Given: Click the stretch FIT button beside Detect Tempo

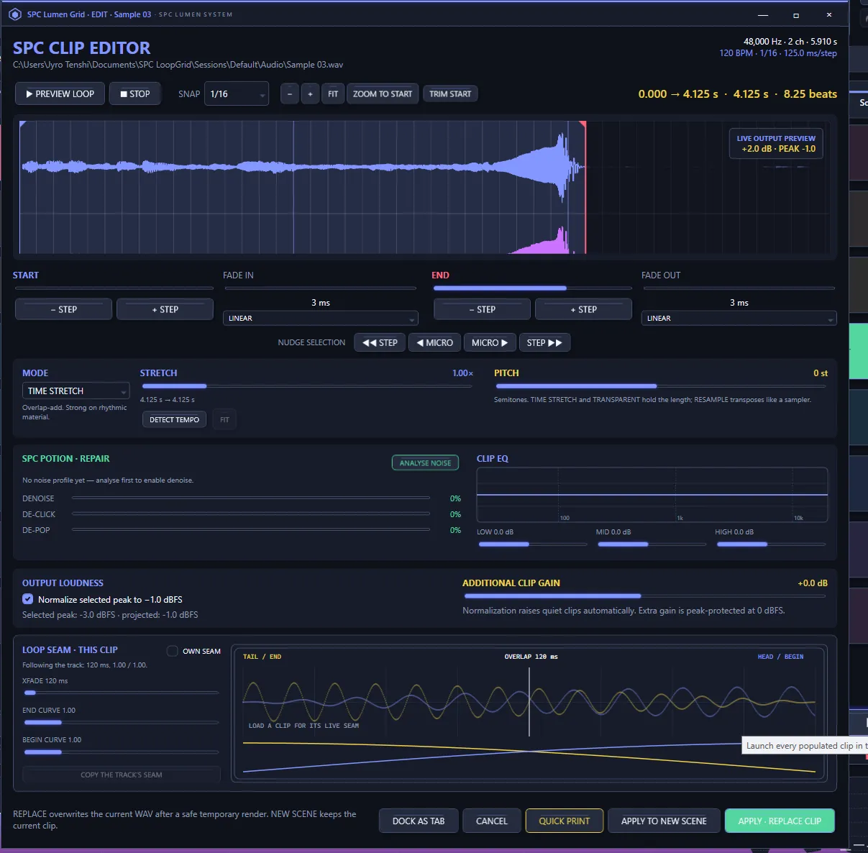Looking at the screenshot, I should pos(224,419).
